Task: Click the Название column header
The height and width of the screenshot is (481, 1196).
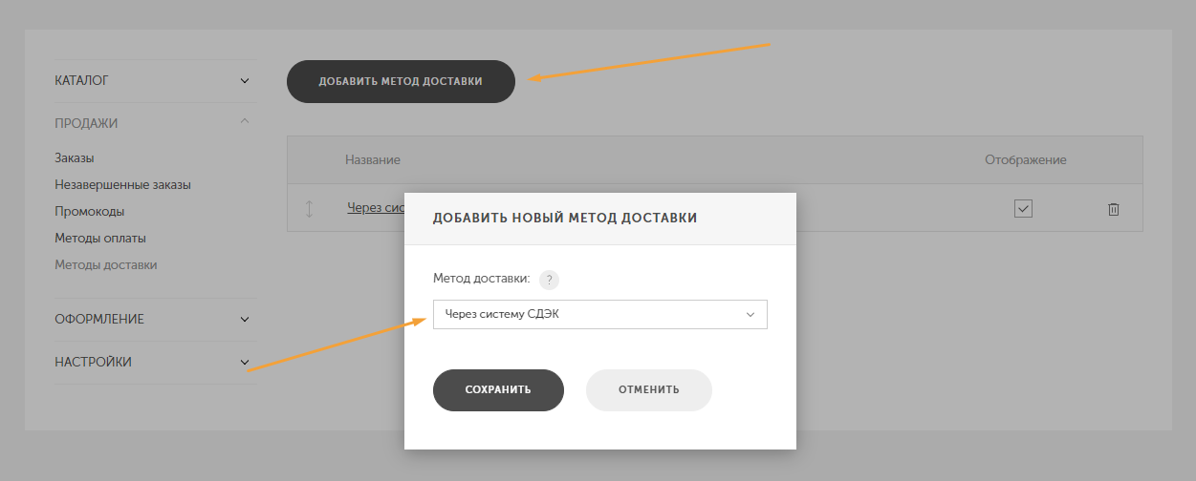Action: coord(373,160)
